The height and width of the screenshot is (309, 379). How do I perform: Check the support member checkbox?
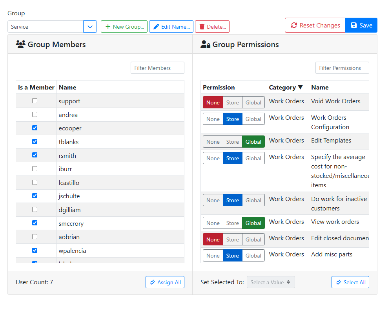click(x=35, y=101)
